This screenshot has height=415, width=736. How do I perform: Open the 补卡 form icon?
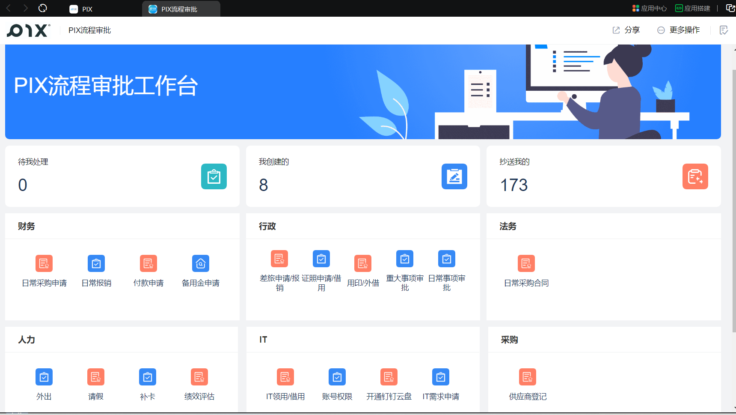tap(148, 377)
